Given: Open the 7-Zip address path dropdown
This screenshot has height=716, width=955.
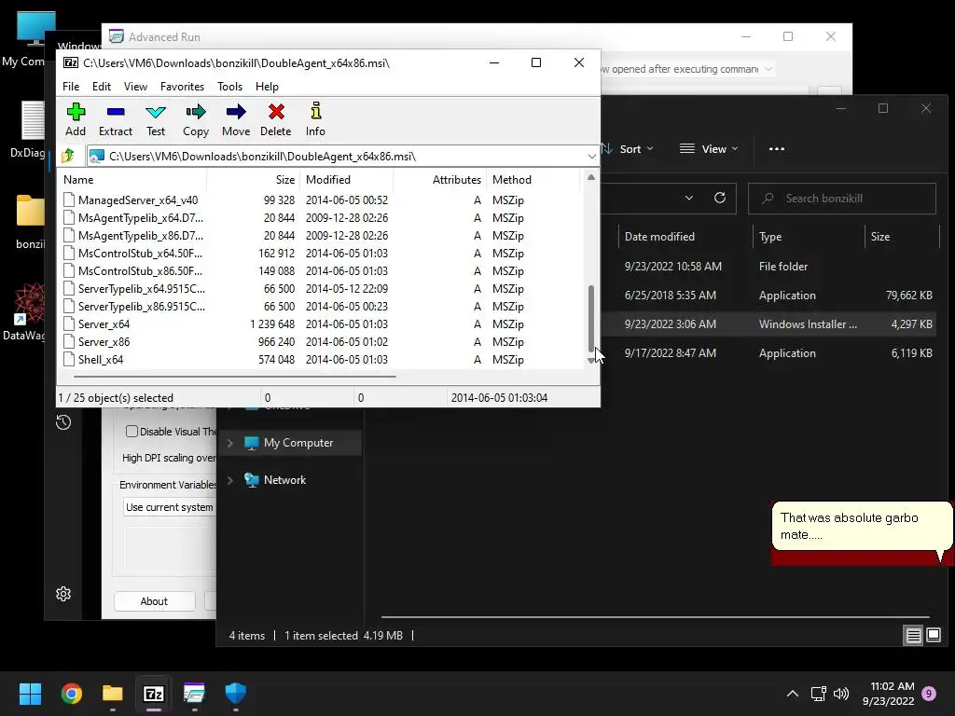Looking at the screenshot, I should point(591,157).
